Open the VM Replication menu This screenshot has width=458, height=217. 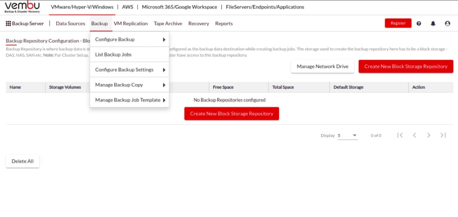tap(131, 23)
